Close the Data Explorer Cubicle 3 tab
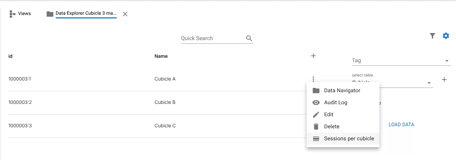 [125, 14]
